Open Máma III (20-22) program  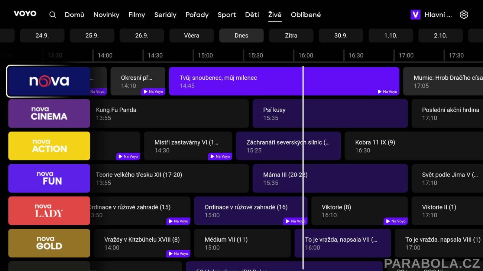click(330, 178)
